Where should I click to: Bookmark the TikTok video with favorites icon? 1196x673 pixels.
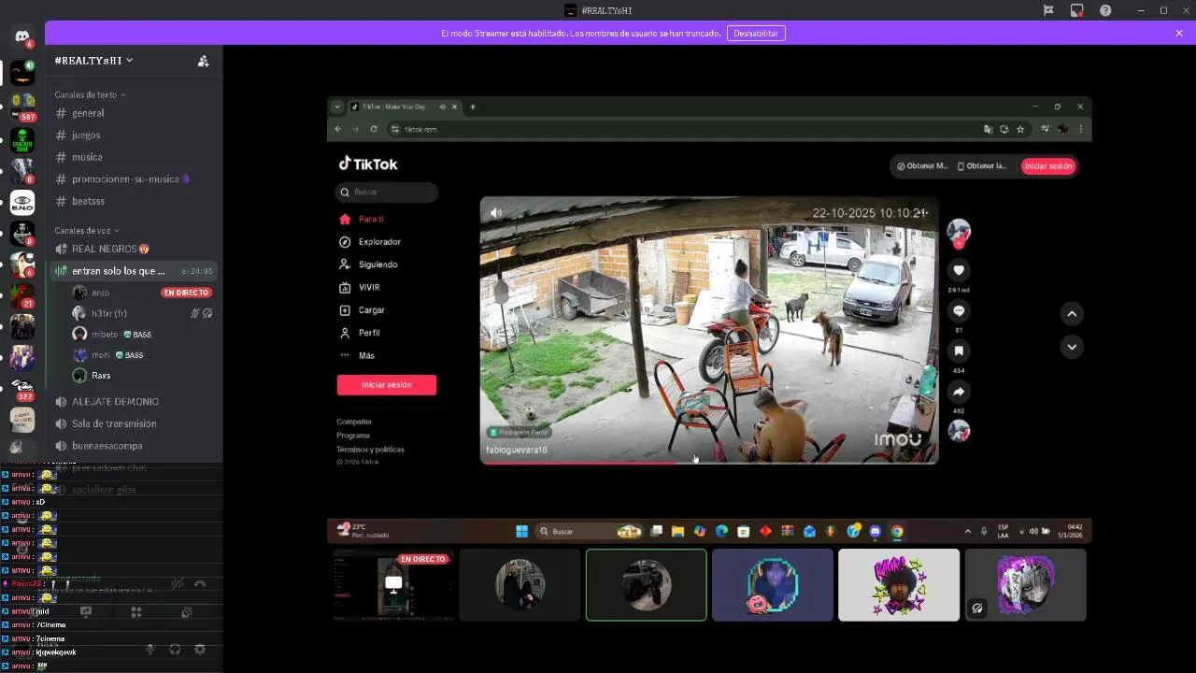959,351
